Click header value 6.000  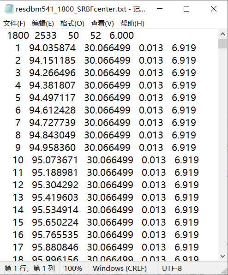tap(121, 36)
